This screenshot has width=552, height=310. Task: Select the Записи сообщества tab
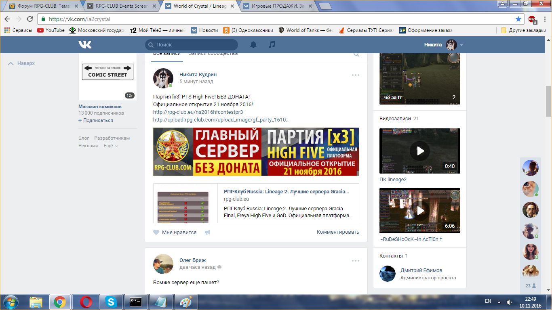pyautogui.click(x=213, y=54)
